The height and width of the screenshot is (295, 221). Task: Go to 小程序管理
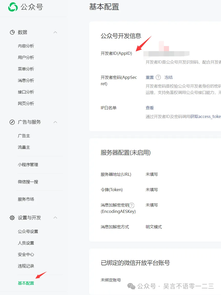(x=28, y=165)
